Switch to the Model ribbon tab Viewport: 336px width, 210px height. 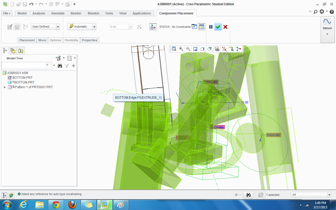[x=22, y=13]
